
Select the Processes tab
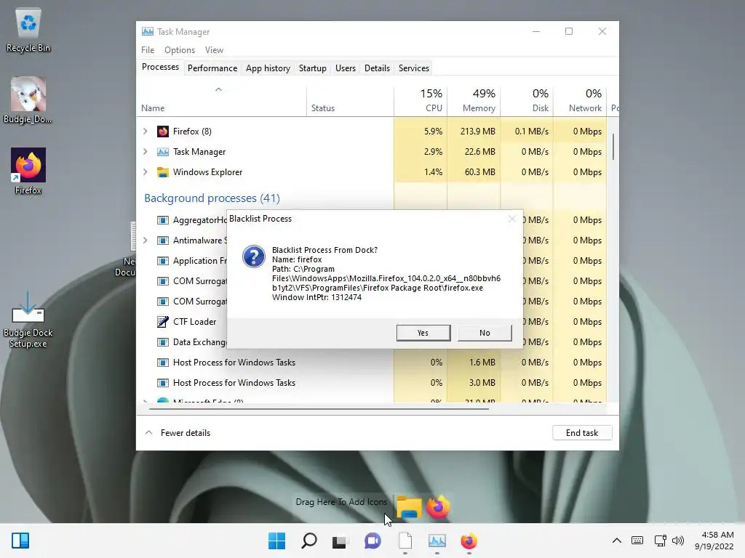(x=160, y=68)
